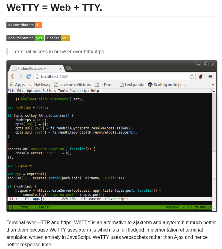Viewport: 222px width, 249px height.
Task: Click the all contributors 41 badge
Action: 24,25
